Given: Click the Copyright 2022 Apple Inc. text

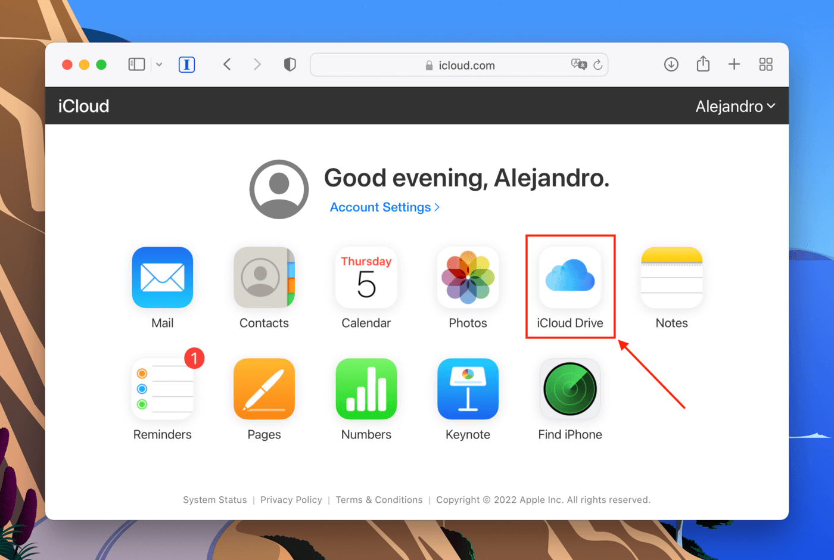Looking at the screenshot, I should click(x=543, y=500).
